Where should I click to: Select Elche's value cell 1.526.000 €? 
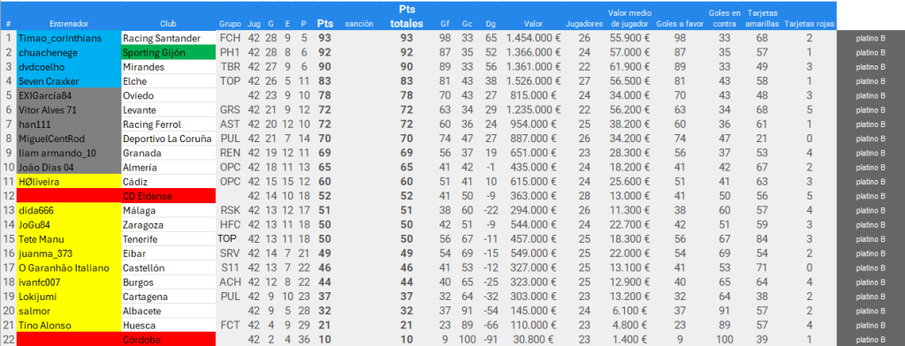pos(532,81)
